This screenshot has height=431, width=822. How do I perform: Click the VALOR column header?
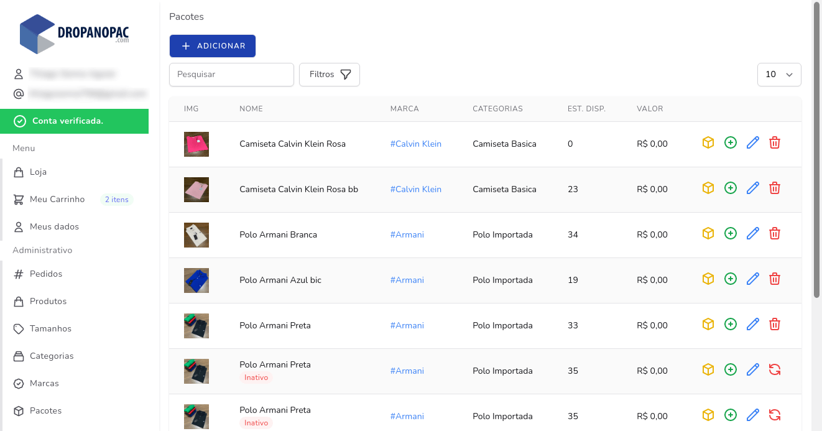point(650,109)
